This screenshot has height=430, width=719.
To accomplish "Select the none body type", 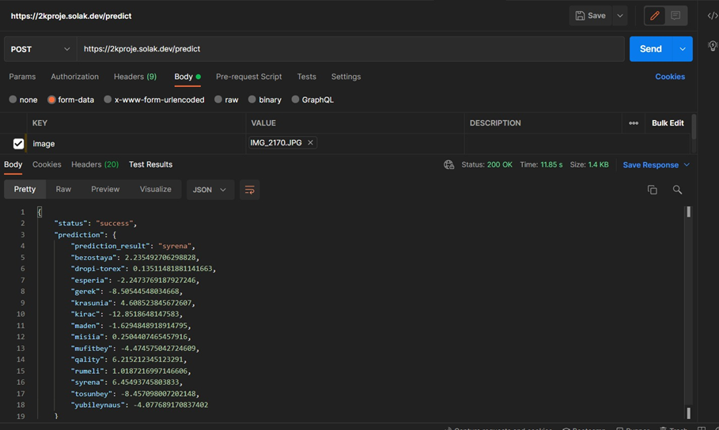I will click(x=13, y=100).
